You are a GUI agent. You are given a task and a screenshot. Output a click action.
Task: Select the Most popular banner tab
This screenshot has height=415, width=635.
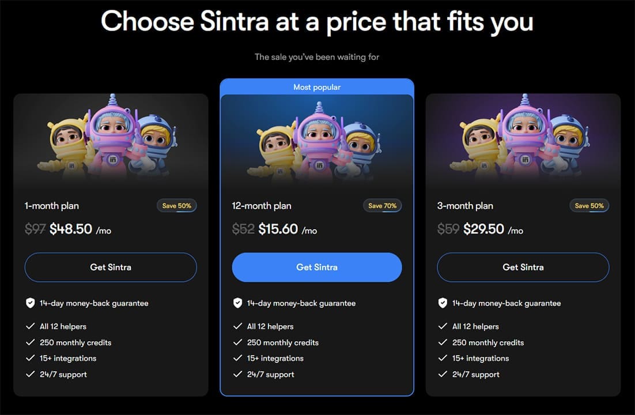coord(317,87)
